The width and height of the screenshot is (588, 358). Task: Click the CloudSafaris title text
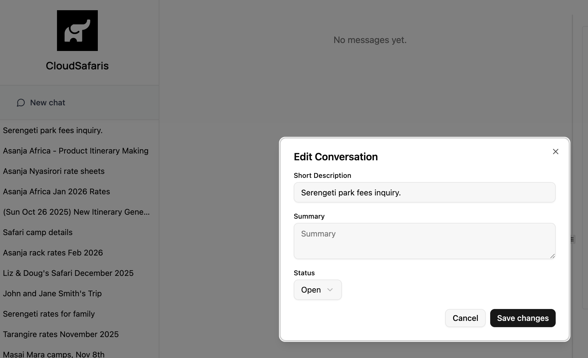point(77,66)
